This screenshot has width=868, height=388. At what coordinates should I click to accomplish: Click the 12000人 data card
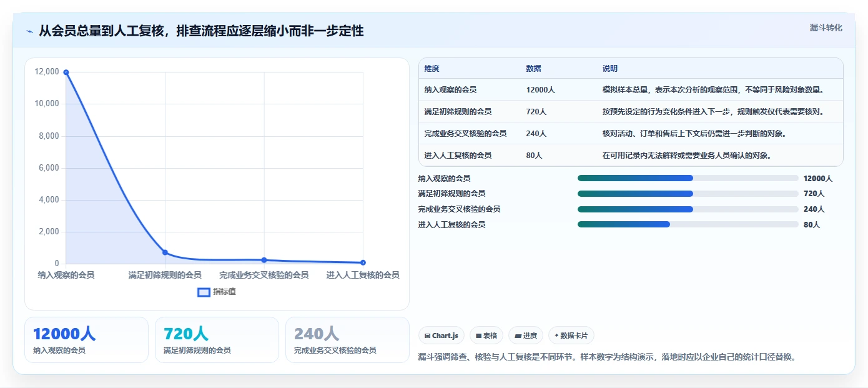pos(86,340)
